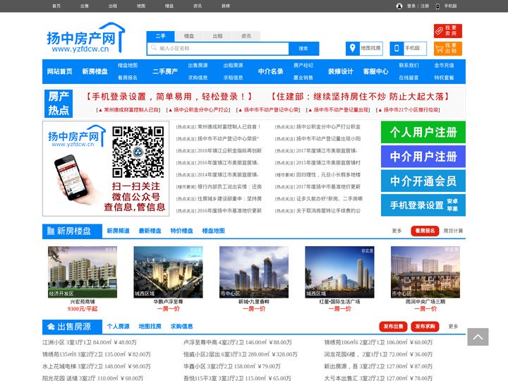Click the building icon beside 新房楼盘 heading
Image resolution: width=508 pixels, height=381 pixels.
51,231
